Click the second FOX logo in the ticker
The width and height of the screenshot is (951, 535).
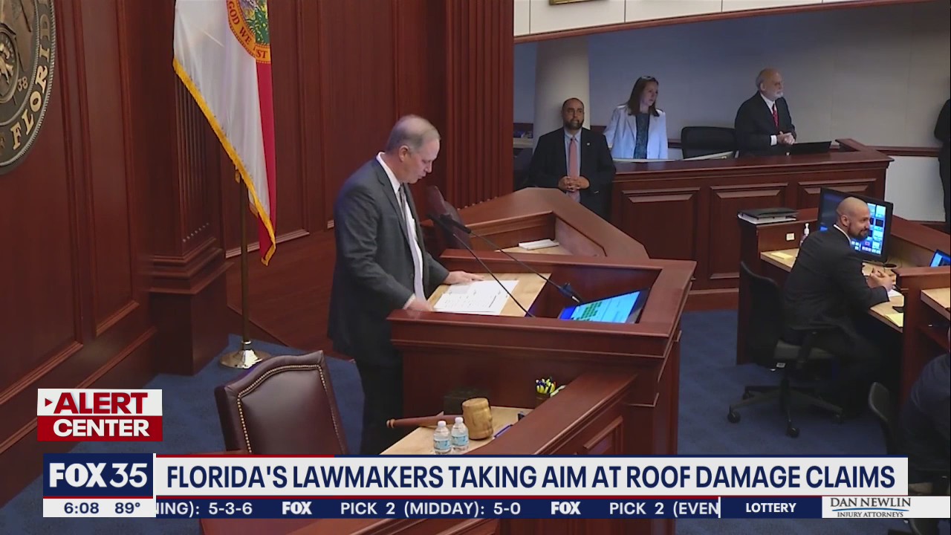tap(565, 510)
